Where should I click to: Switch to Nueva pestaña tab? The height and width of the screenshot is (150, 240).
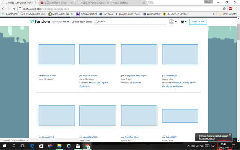tap(120, 3)
